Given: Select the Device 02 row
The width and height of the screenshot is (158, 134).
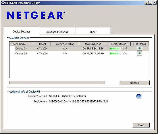Looking at the screenshot, I should point(79,53).
